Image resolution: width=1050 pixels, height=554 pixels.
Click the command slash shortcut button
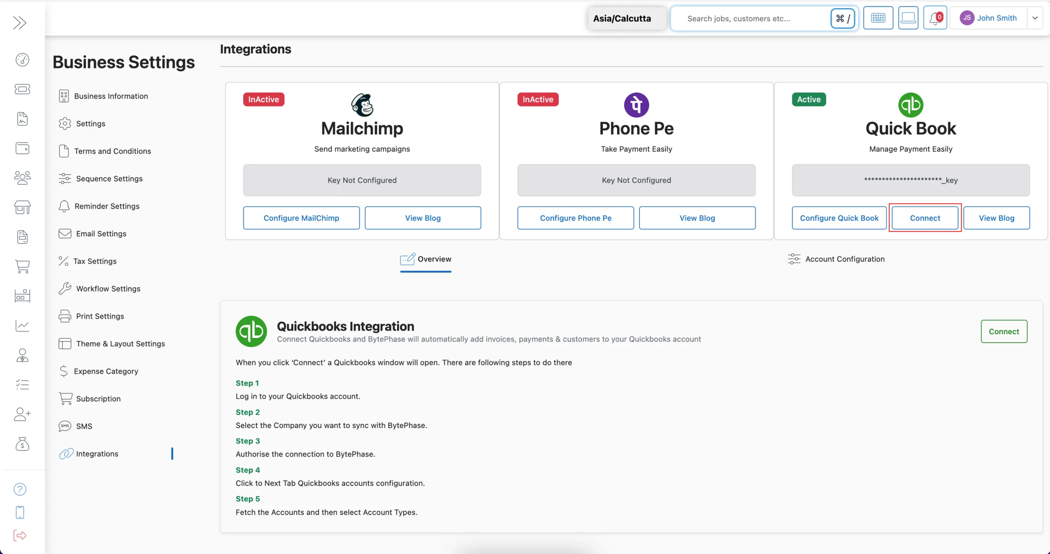pos(842,18)
